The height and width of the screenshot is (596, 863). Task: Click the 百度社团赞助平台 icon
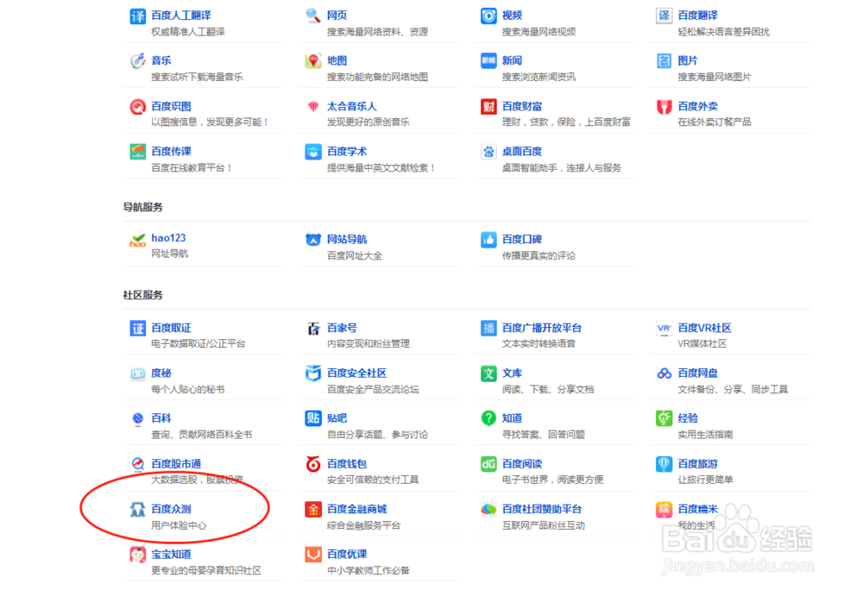pos(488,509)
